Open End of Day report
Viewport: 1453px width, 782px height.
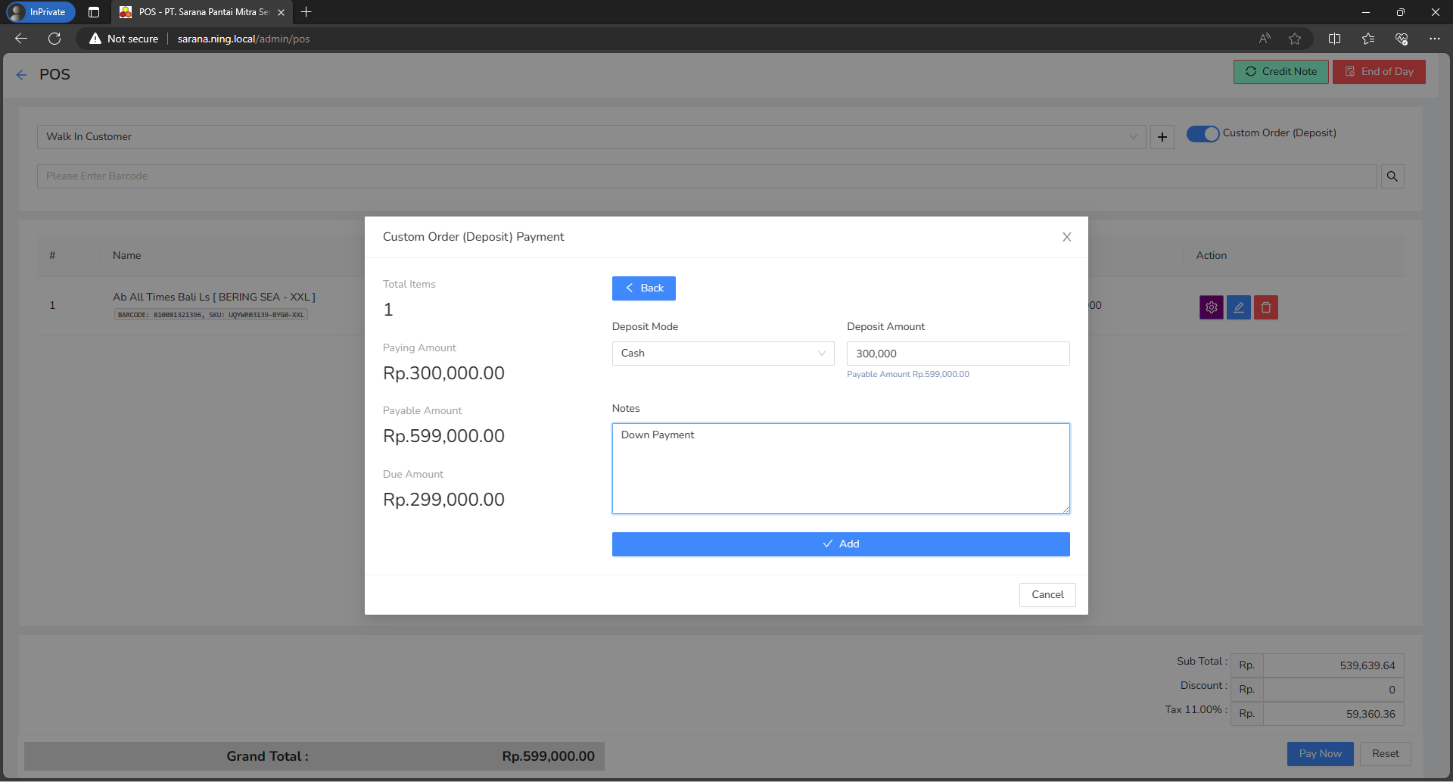pyautogui.click(x=1379, y=72)
